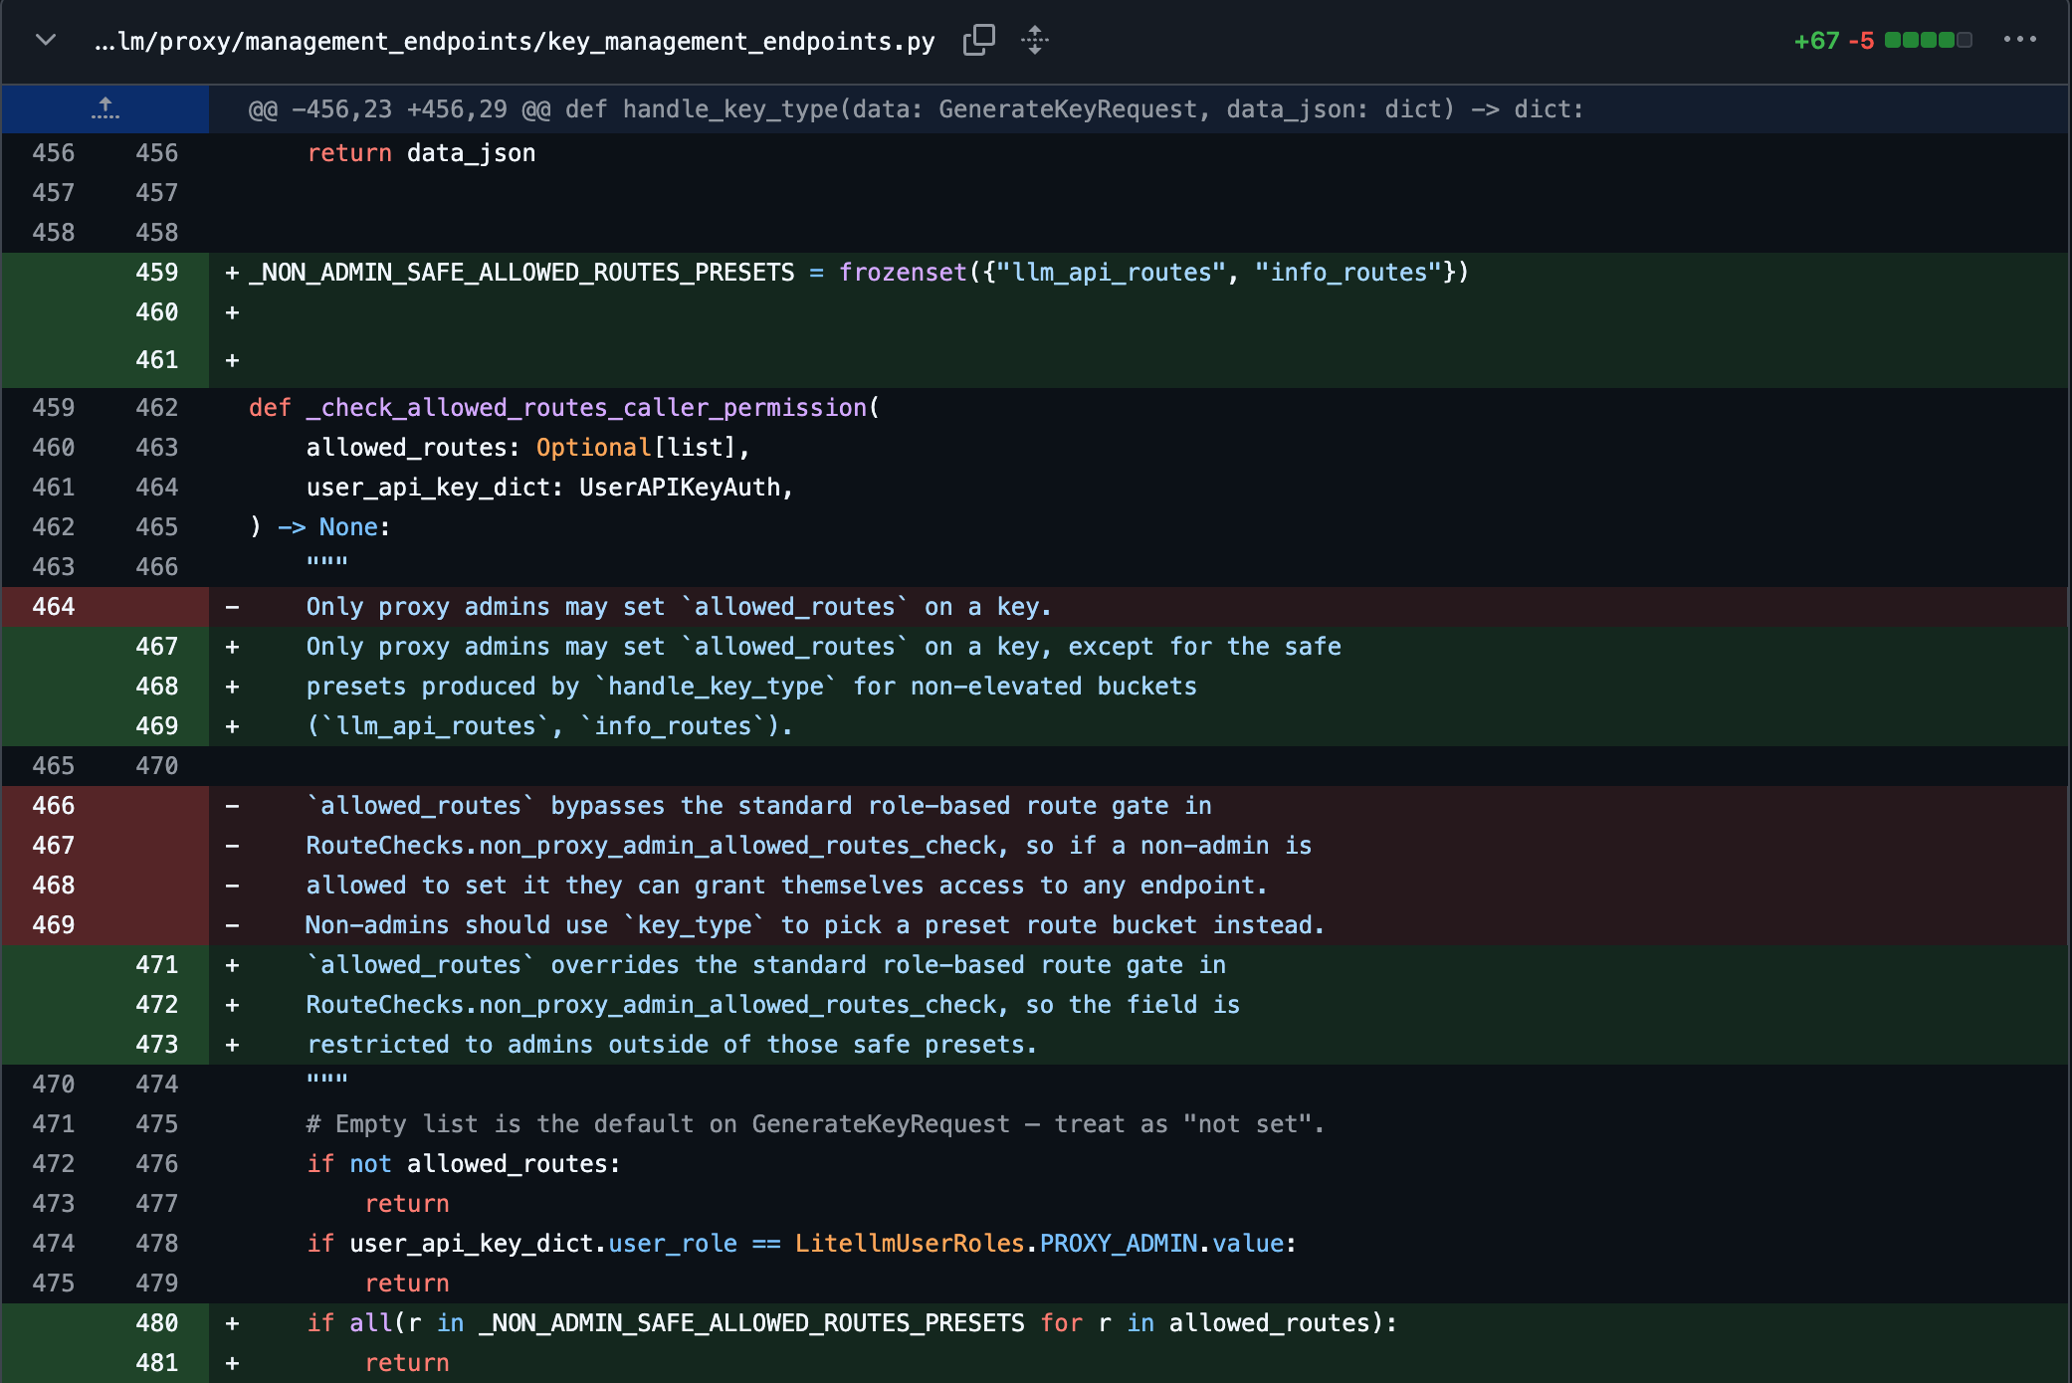2072x1383 pixels.
Task: Select line number 473 in new file
Action: (157, 1045)
